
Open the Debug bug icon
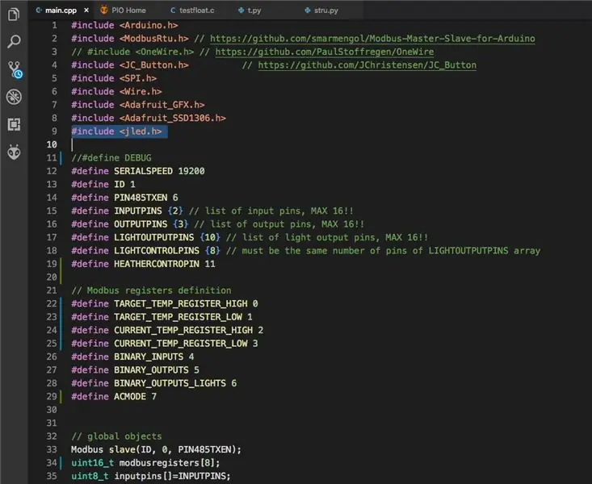pos(14,97)
